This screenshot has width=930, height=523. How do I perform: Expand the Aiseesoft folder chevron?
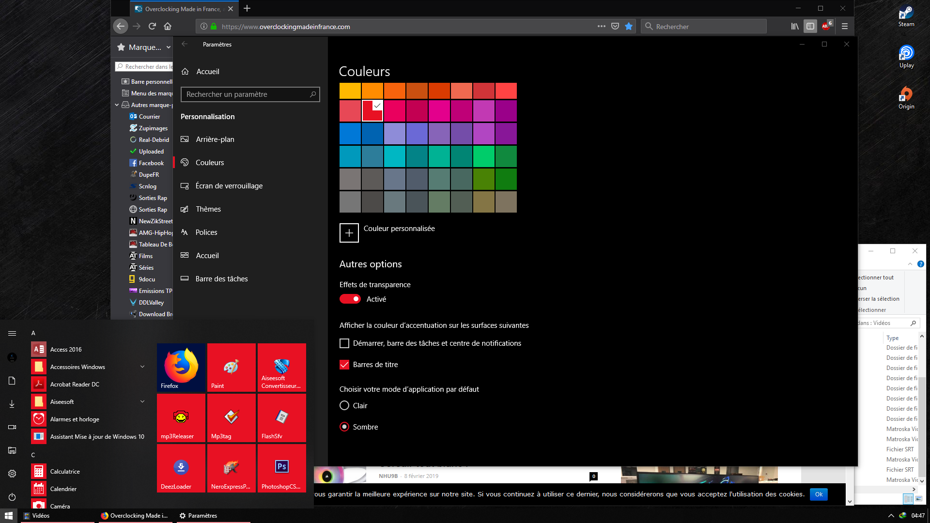142,402
